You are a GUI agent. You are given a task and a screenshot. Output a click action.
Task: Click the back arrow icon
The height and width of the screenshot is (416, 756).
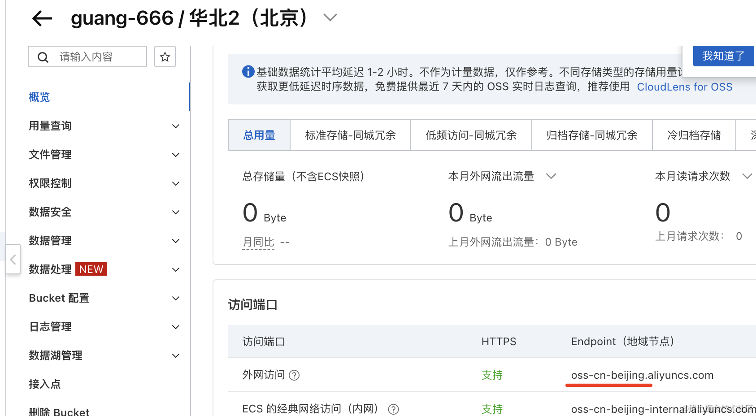[x=42, y=19]
